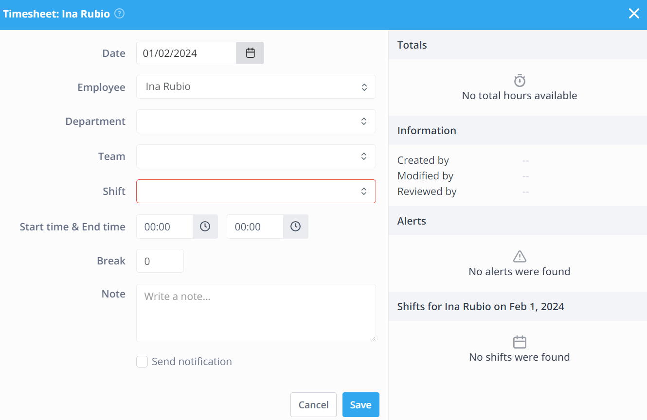The height and width of the screenshot is (420, 647).
Task: Click the stopwatch icon under Totals
Action: pyautogui.click(x=519, y=80)
